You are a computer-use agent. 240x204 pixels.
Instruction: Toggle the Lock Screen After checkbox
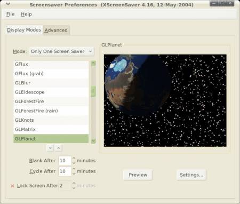pos(12,186)
